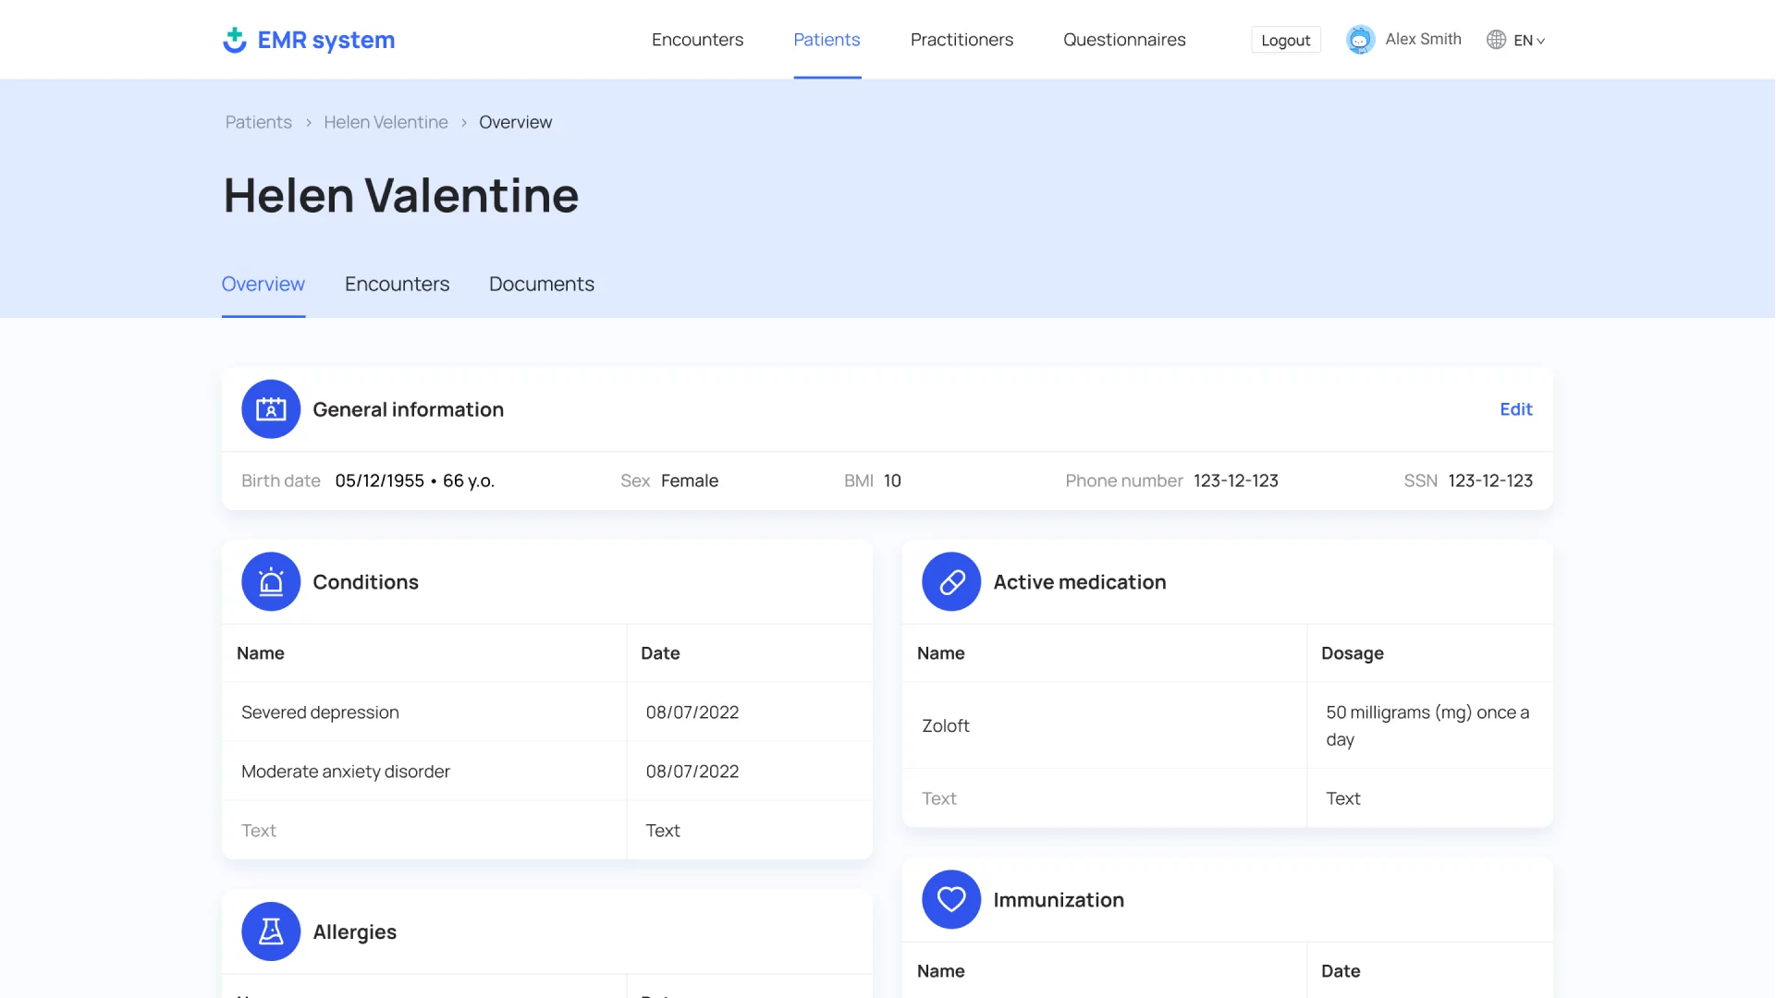Go to Patients breadcrumb link
1776x998 pixels.
(x=259, y=123)
